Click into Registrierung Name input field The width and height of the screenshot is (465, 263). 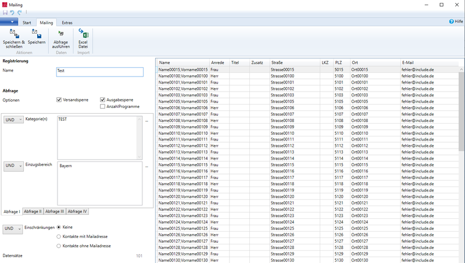(x=100, y=72)
